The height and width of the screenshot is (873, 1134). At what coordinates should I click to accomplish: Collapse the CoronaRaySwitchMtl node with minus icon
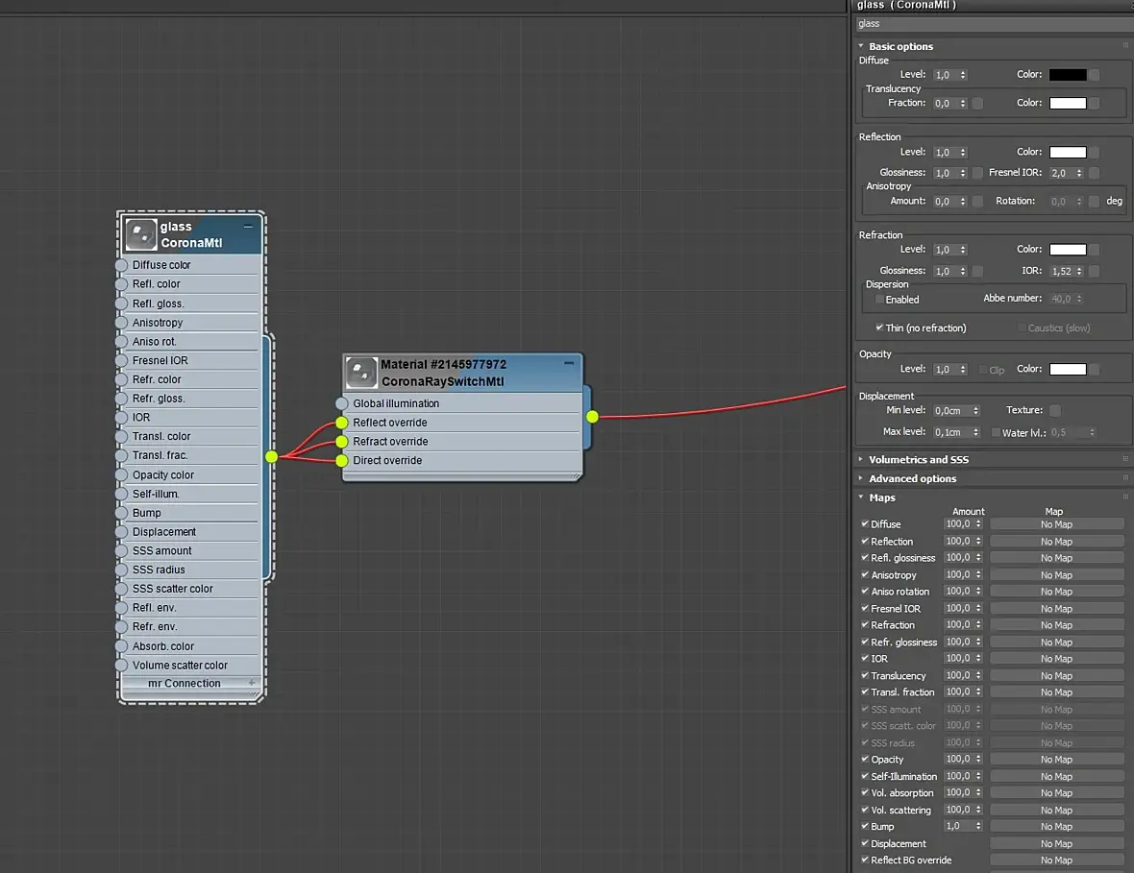point(569,364)
